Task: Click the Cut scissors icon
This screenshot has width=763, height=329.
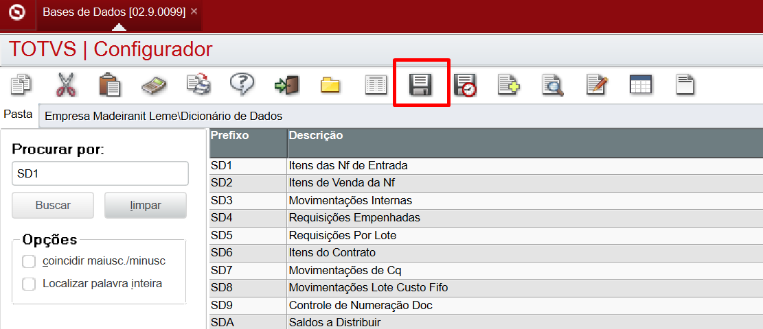Action: tap(66, 84)
